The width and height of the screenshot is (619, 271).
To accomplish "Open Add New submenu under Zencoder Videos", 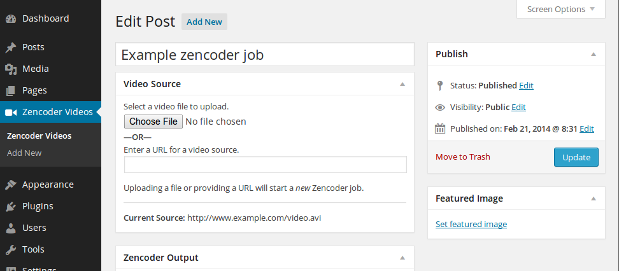I will 24,153.
